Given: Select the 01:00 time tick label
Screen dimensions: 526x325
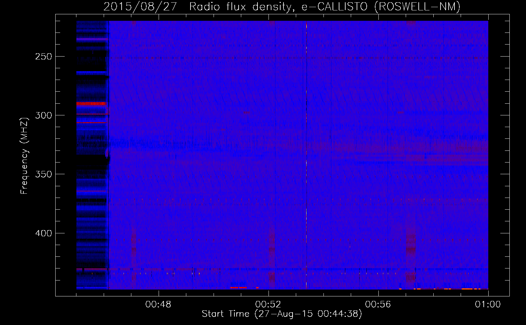Looking at the screenshot, I should pos(488,305).
